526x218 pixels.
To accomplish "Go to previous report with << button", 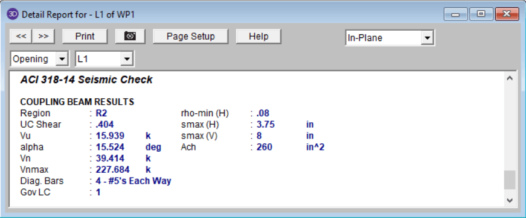I will pyautogui.click(x=21, y=36).
